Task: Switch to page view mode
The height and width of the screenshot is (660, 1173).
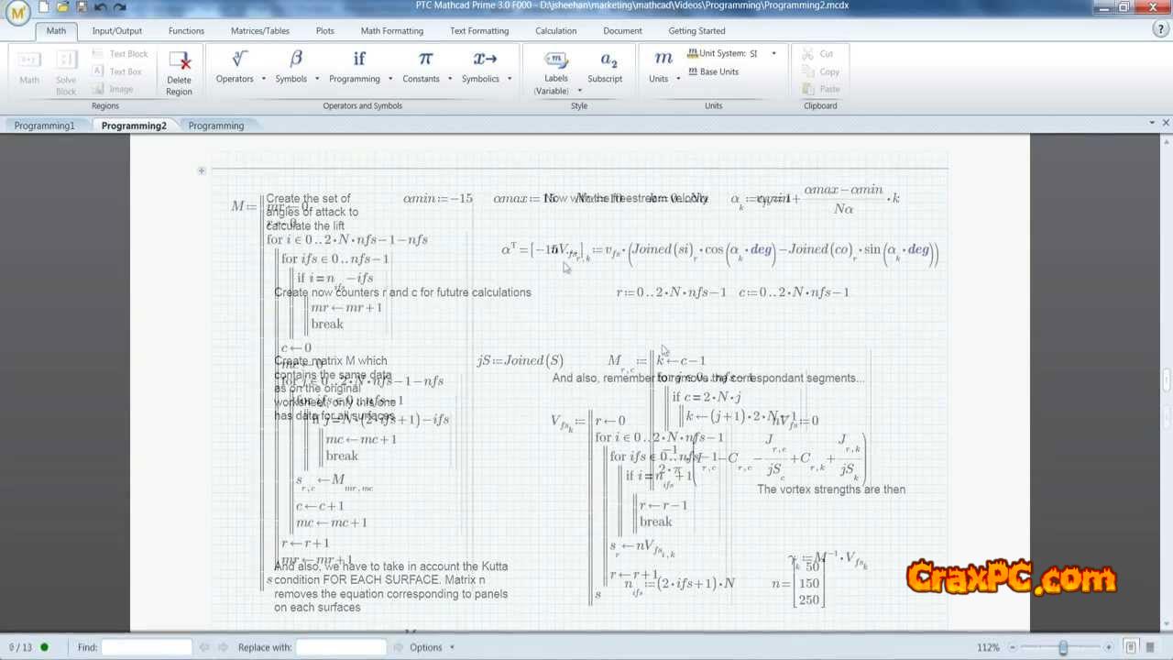Action: pos(1131,647)
